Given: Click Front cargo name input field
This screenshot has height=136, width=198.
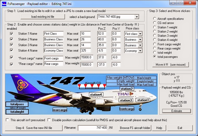Looking at the screenshot, I should 53,58.
